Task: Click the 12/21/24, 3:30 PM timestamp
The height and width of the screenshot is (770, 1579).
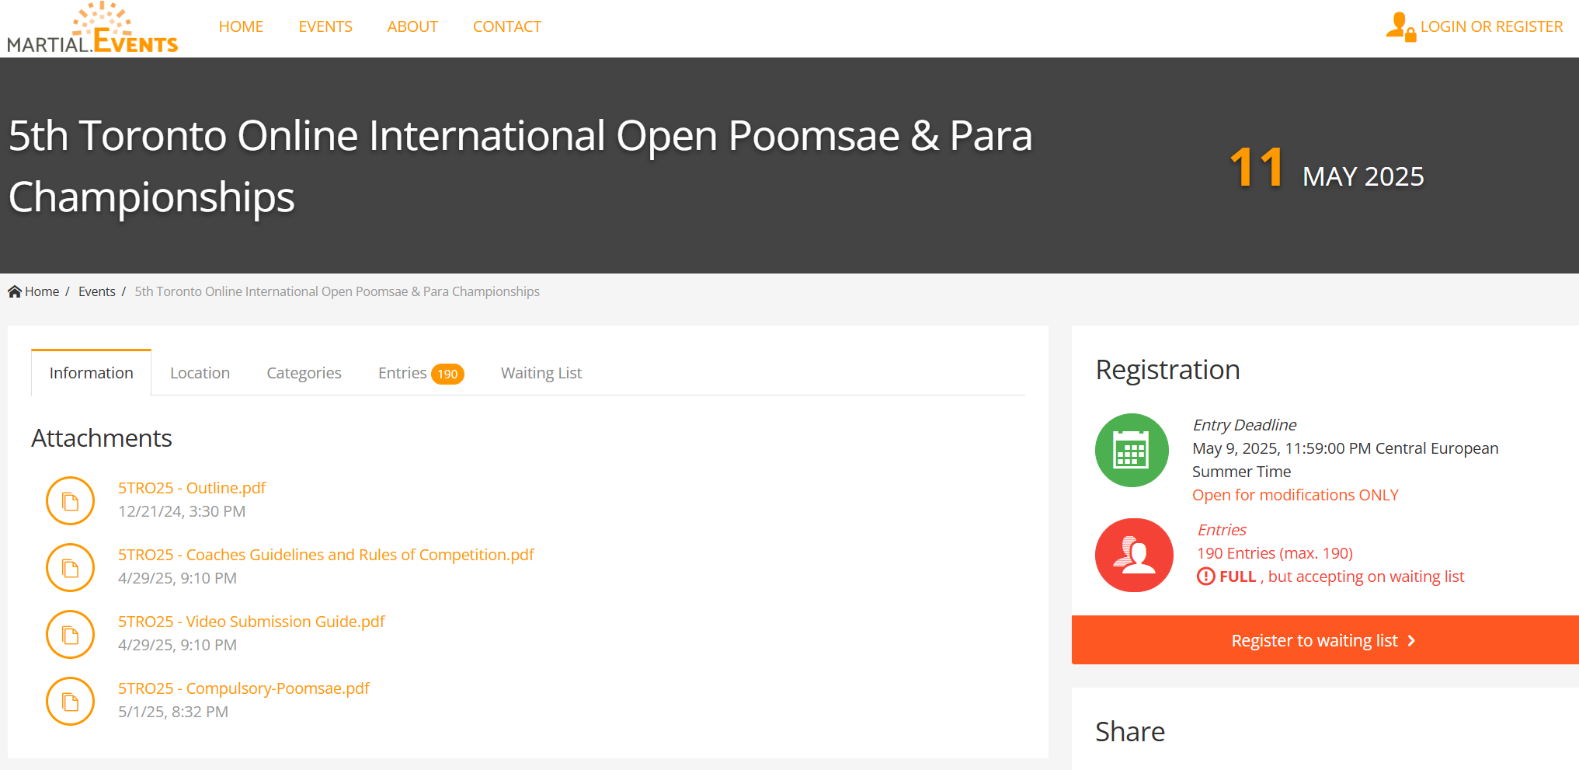Action: [x=182, y=511]
